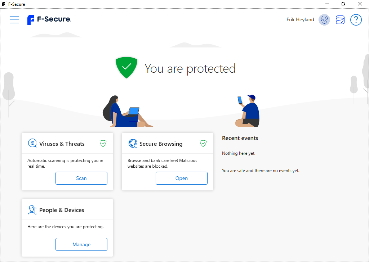Start a scan with the Scan button
Screen dimensions: 369x262
[x=81, y=178]
